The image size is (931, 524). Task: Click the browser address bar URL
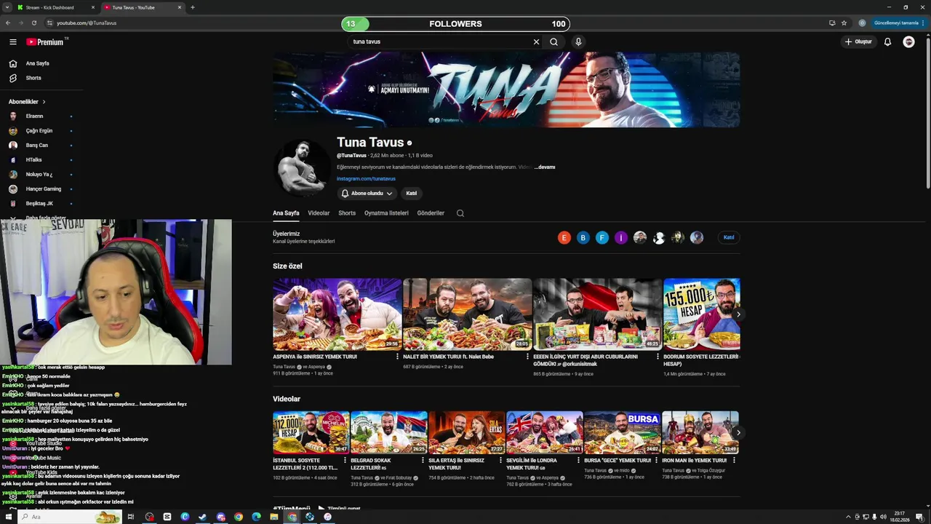coord(87,23)
